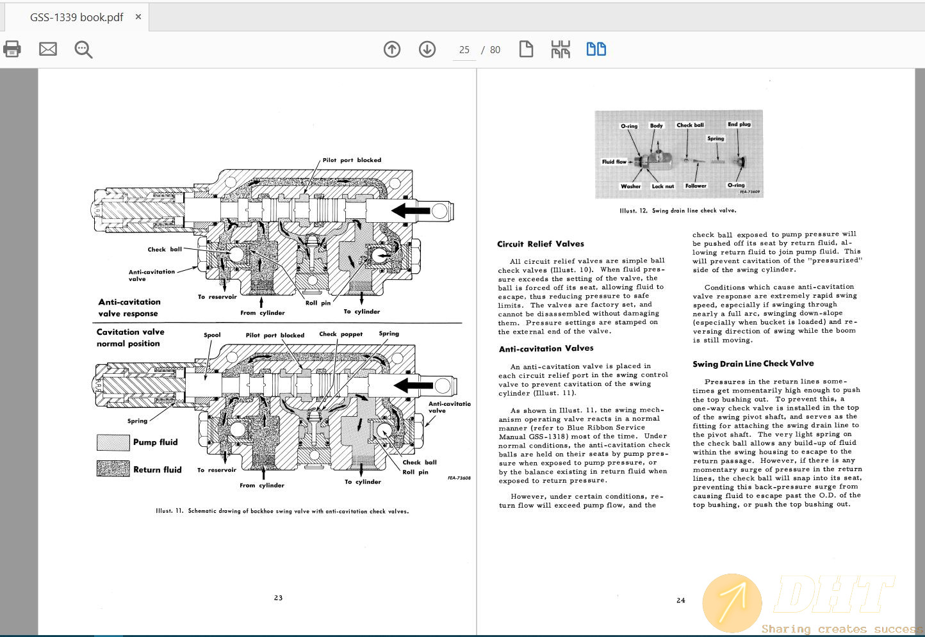Jump to next page with down arrow

tap(427, 49)
